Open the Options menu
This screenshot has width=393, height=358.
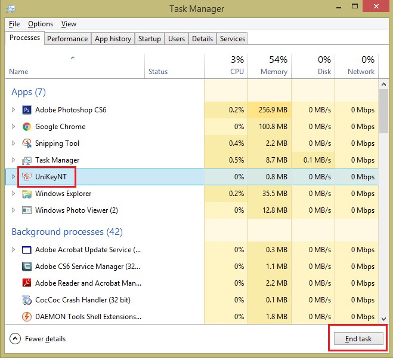41,24
